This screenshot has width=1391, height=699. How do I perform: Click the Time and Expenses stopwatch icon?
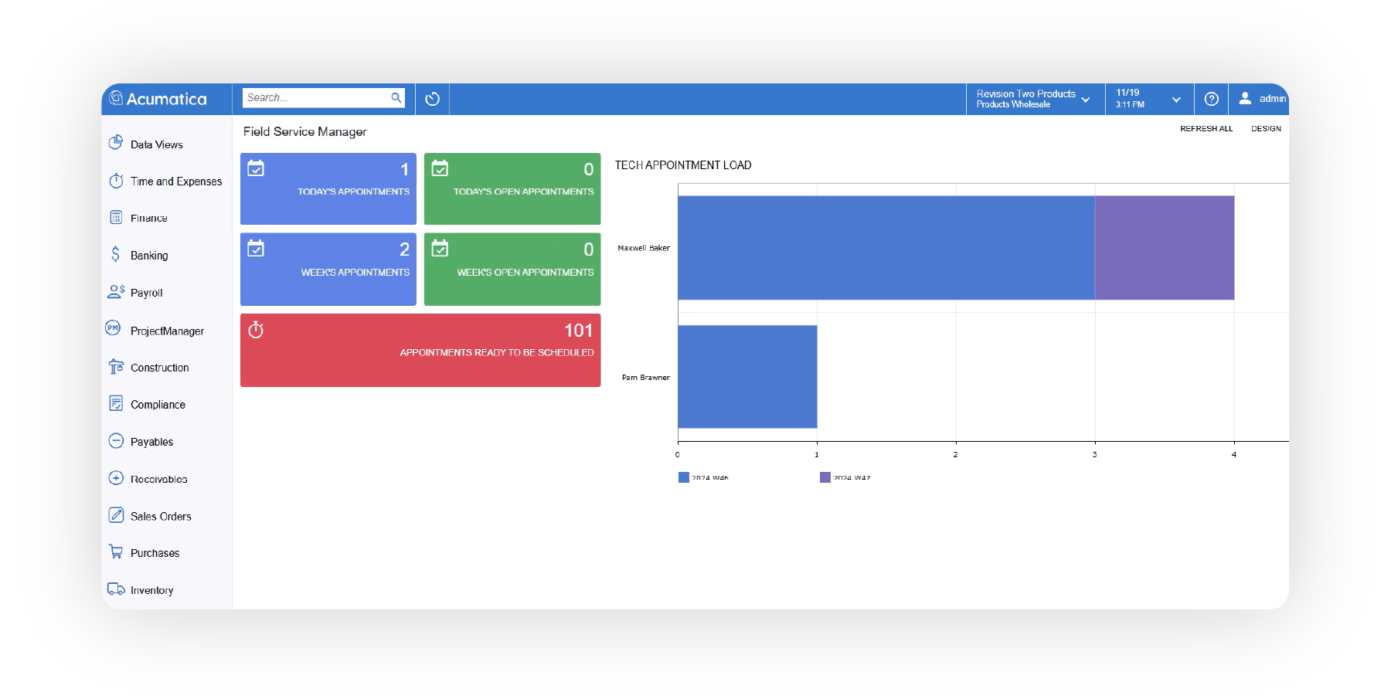(116, 181)
